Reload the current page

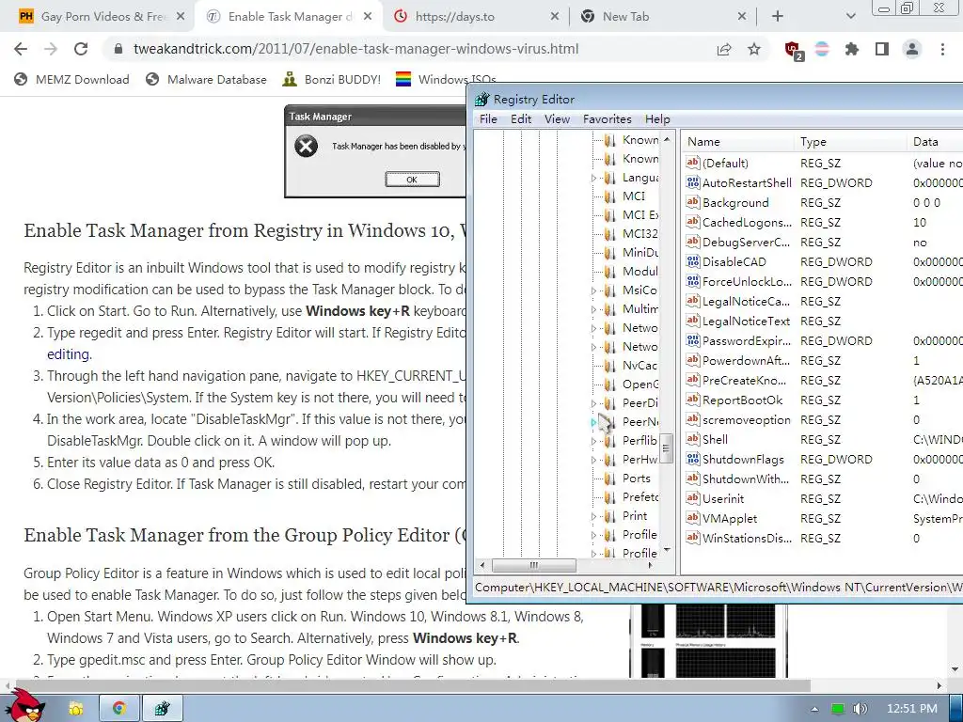[x=81, y=49]
